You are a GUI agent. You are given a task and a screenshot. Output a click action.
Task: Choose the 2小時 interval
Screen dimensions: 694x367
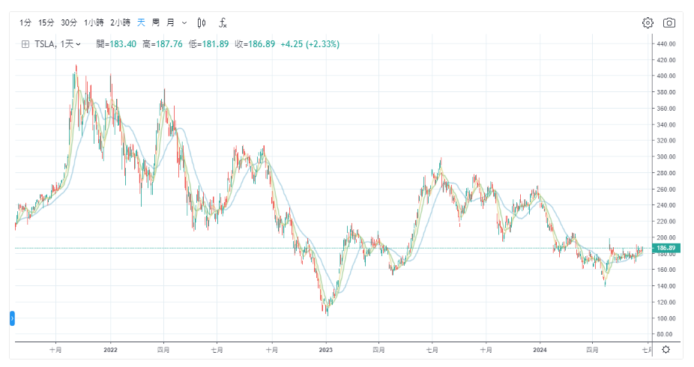tap(120, 23)
